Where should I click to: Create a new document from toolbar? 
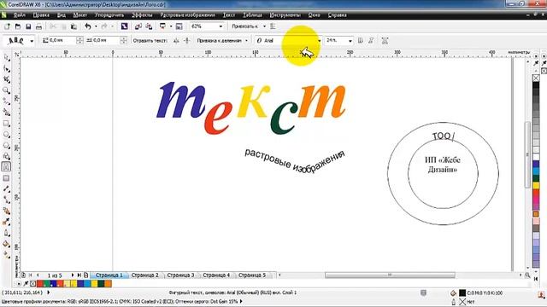pyautogui.click(x=7, y=26)
